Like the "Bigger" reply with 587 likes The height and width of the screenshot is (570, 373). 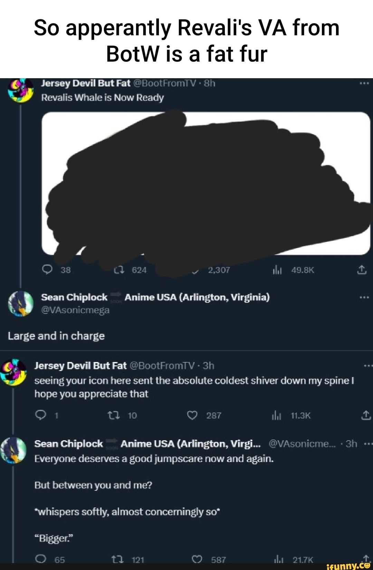tap(197, 559)
